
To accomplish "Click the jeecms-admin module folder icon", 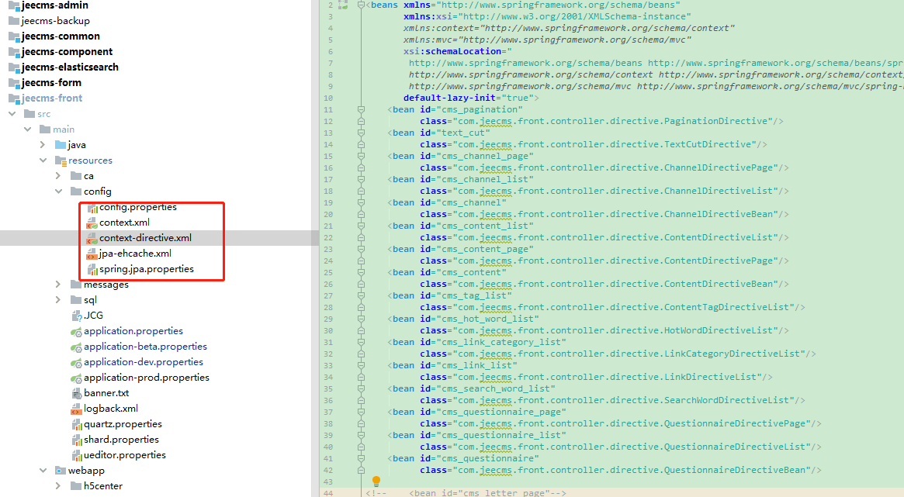I will coord(15,5).
